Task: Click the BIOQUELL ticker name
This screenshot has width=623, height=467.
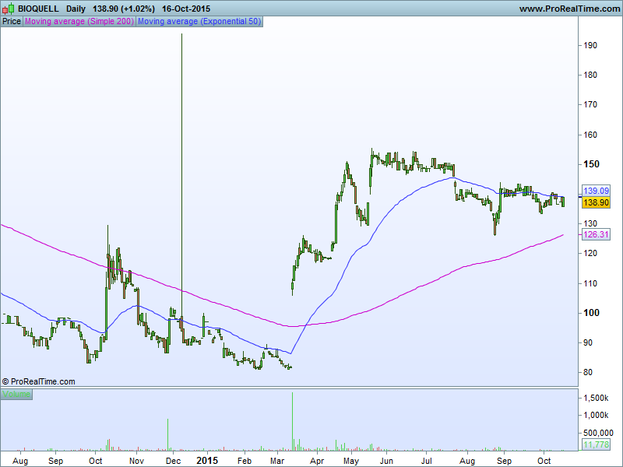Action: [x=38, y=8]
